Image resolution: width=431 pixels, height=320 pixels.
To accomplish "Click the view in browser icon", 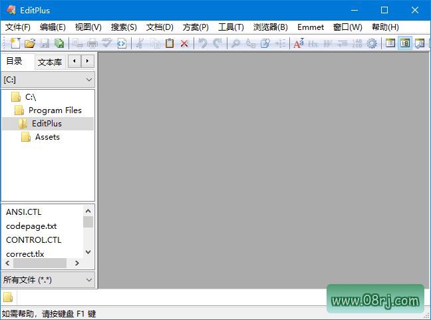I will pyautogui.click(x=122, y=43).
